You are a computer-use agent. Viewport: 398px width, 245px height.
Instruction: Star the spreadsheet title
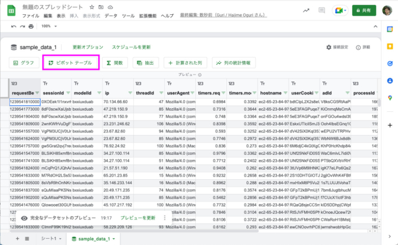pos(91,7)
